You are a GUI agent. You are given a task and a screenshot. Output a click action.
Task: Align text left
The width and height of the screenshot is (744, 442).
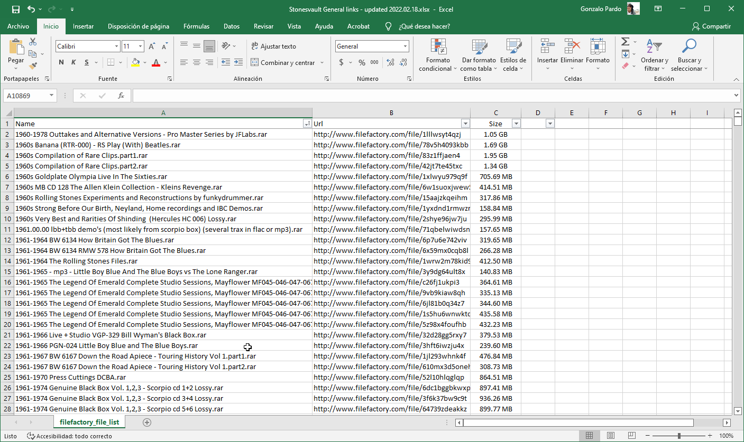click(184, 62)
